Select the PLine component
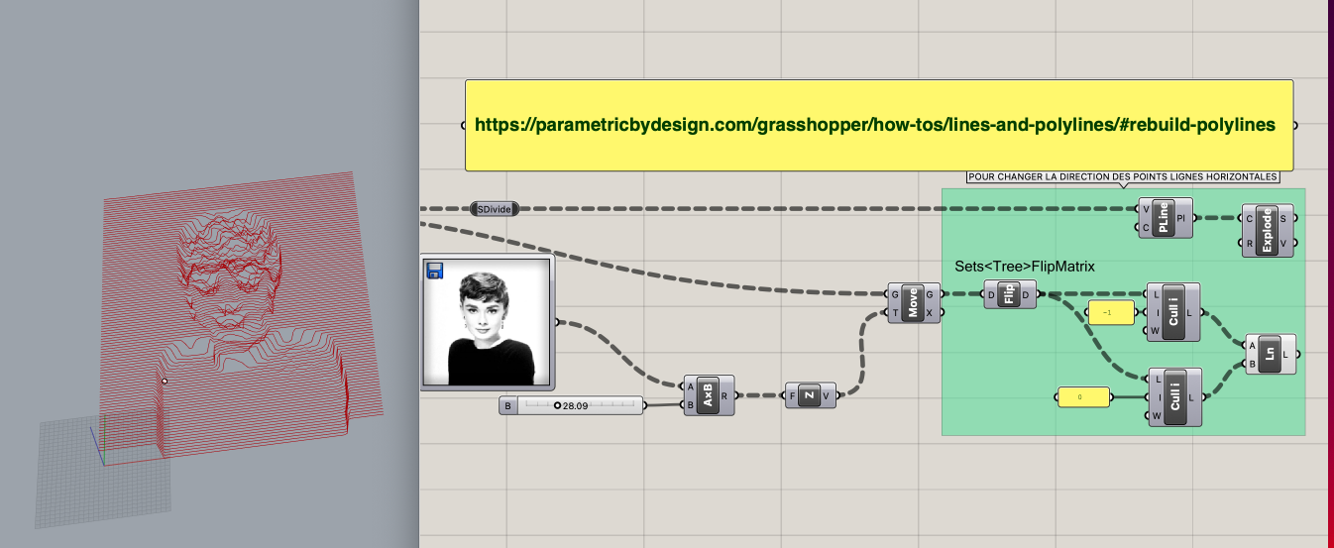This screenshot has width=1334, height=548. tap(1165, 217)
